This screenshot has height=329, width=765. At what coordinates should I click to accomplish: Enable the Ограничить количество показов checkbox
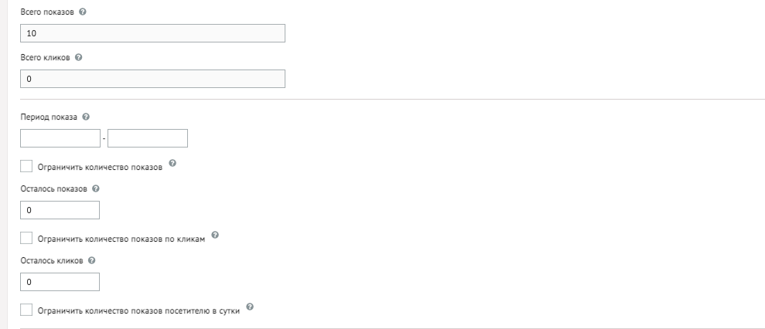(x=26, y=166)
